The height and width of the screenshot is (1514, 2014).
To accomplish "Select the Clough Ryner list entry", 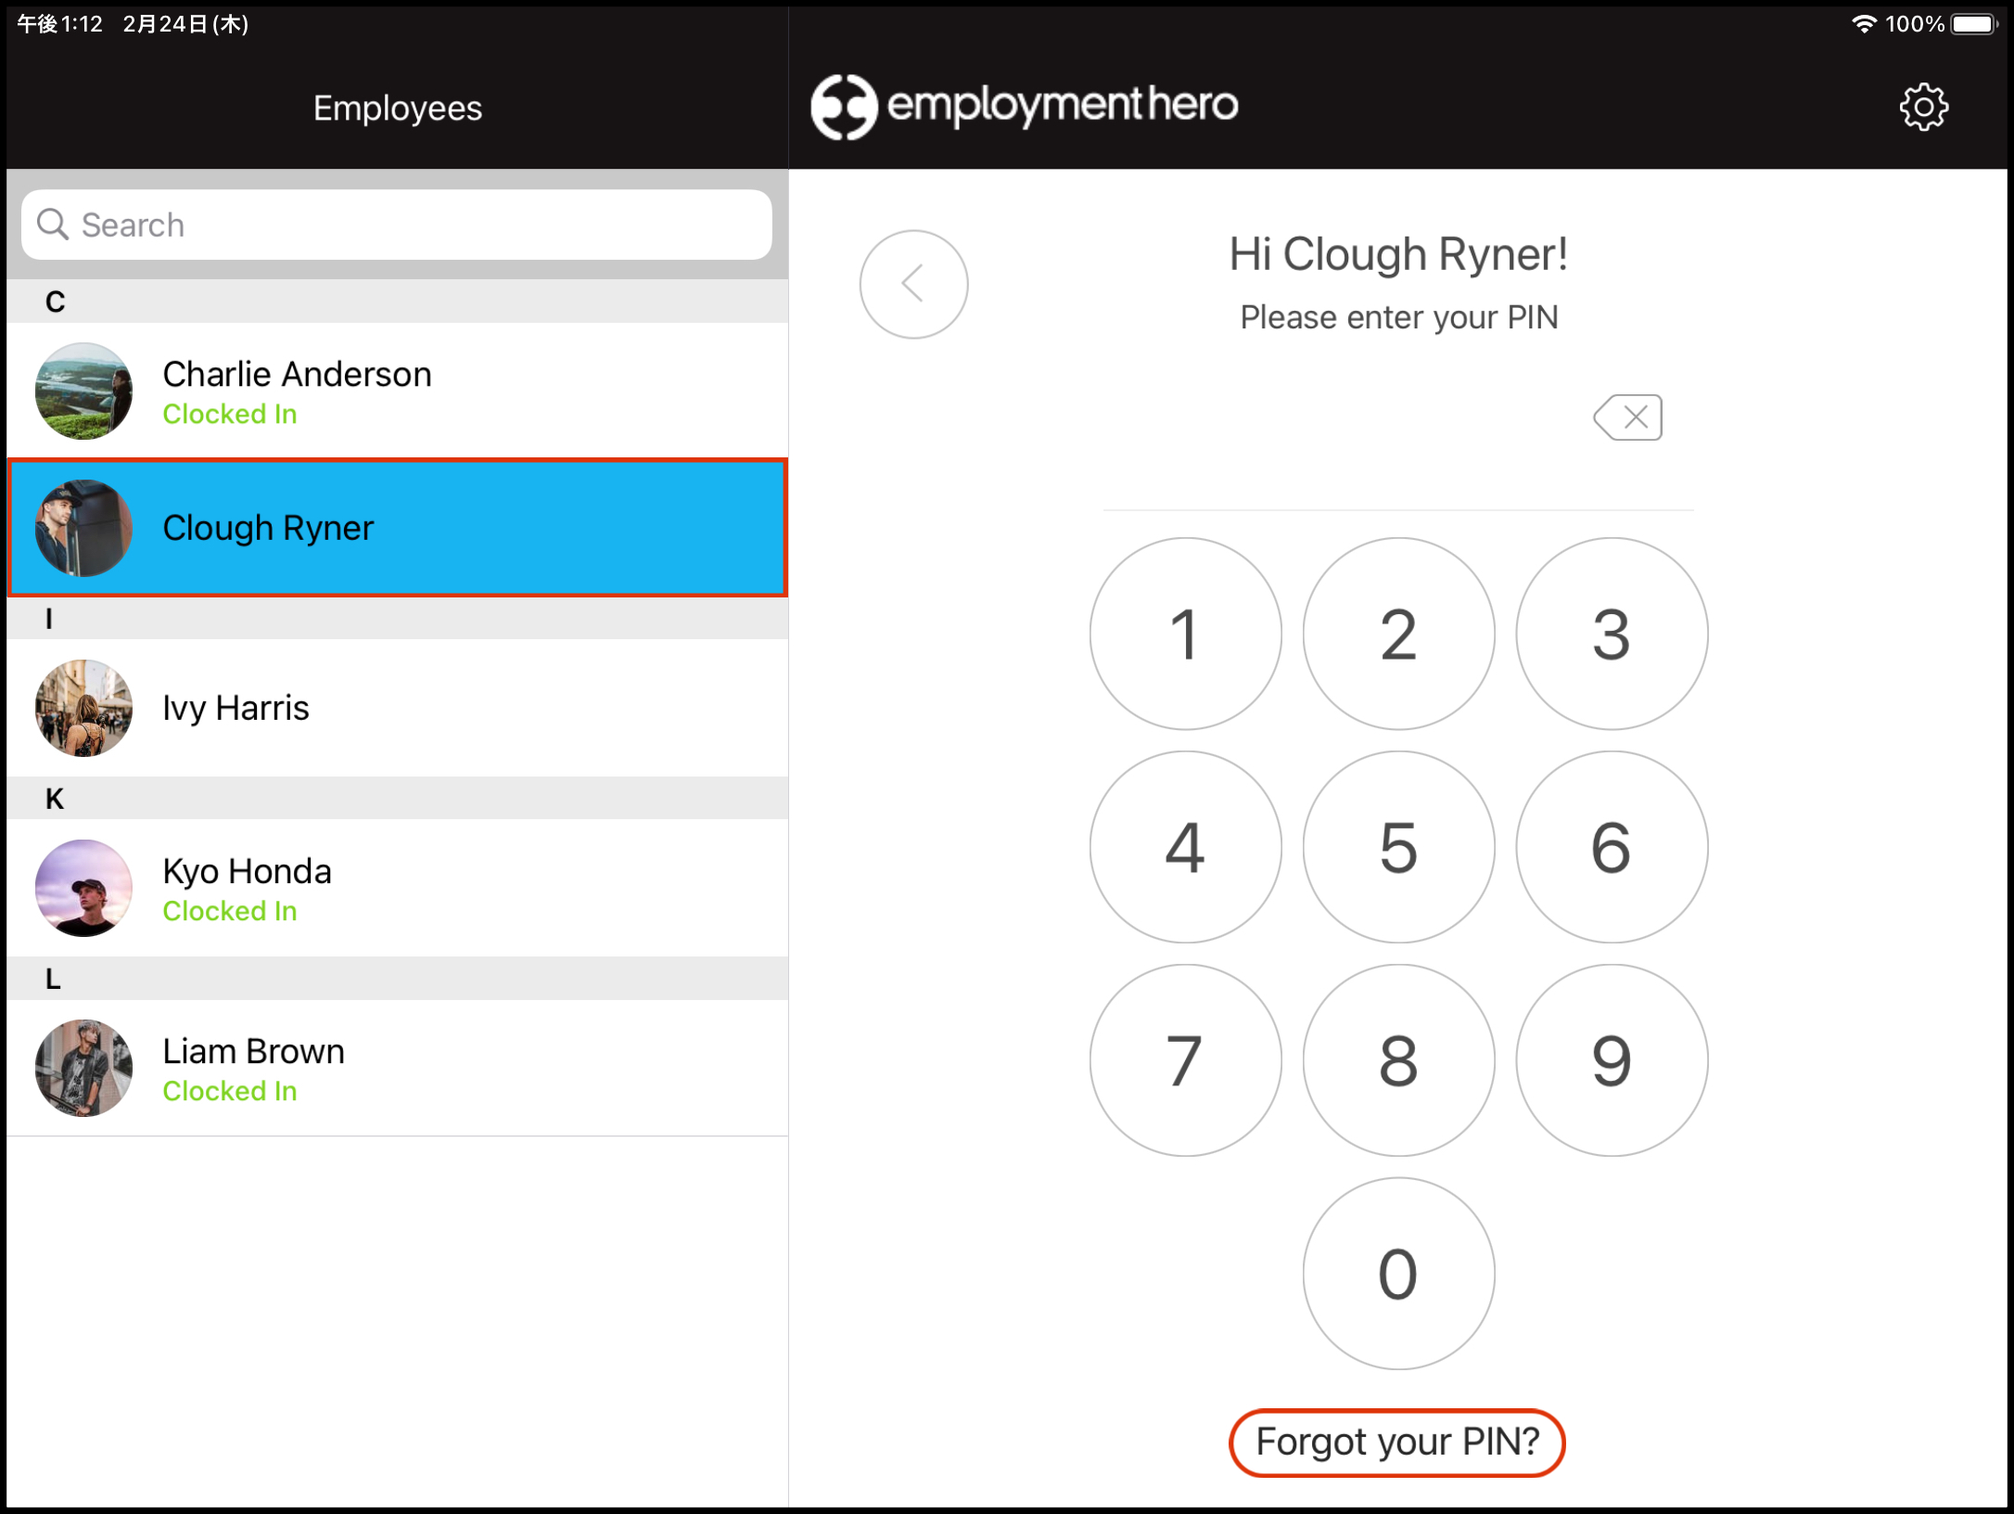I will point(397,527).
